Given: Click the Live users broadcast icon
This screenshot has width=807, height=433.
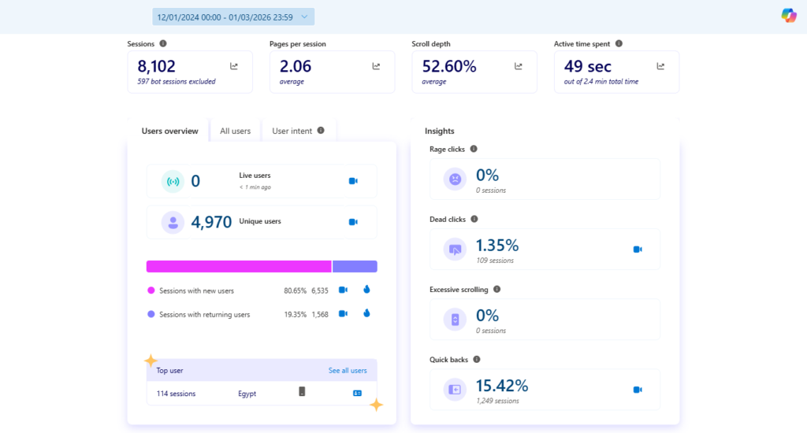Looking at the screenshot, I should [x=173, y=182].
